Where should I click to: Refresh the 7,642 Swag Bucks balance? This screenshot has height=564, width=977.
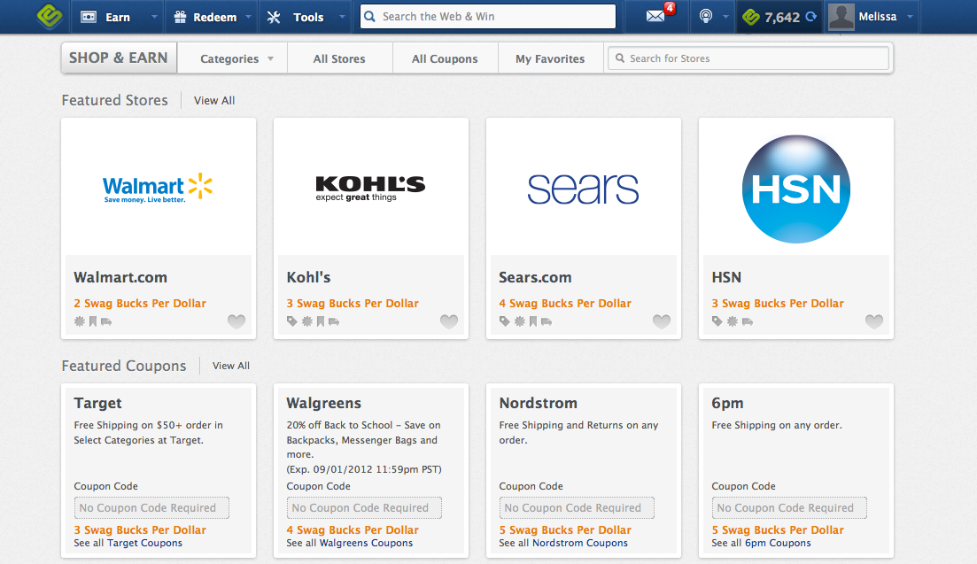[x=810, y=17]
